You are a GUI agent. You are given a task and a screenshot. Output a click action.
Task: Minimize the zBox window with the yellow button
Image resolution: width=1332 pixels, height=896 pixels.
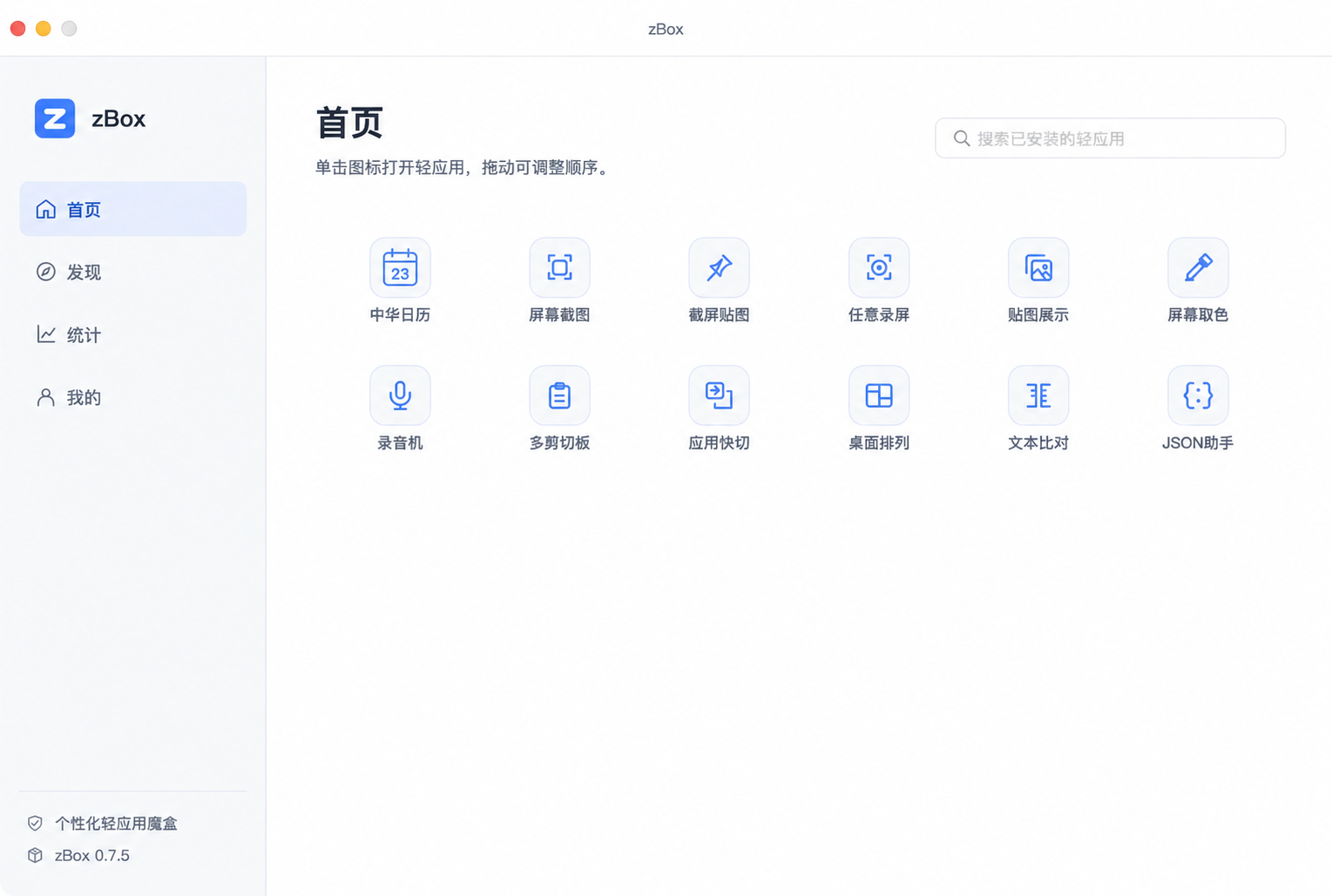pyautogui.click(x=44, y=29)
